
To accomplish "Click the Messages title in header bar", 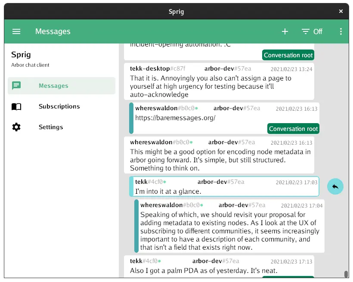I will pos(53,31).
